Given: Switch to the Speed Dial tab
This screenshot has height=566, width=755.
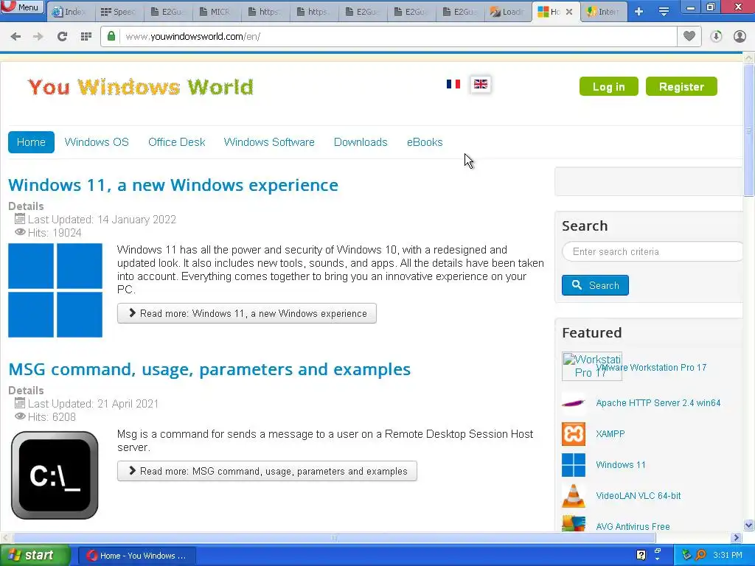Looking at the screenshot, I should click(x=119, y=12).
